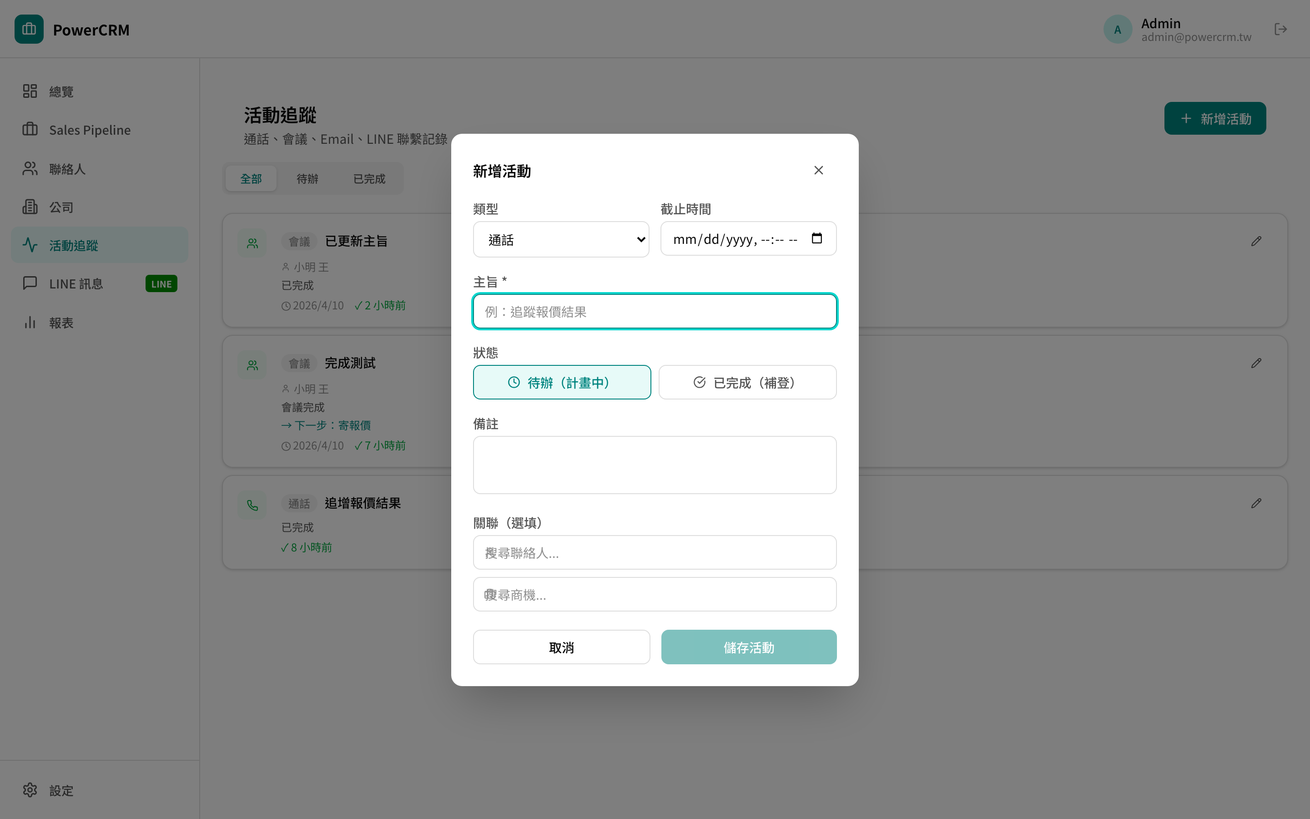
Task: Click the edit pencil on 已更新主旨 card
Action: click(x=1257, y=241)
